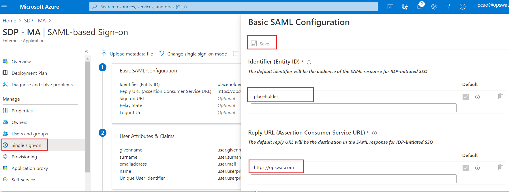Delete the https://opswat.com reply URL

pyautogui.click(x=500, y=168)
